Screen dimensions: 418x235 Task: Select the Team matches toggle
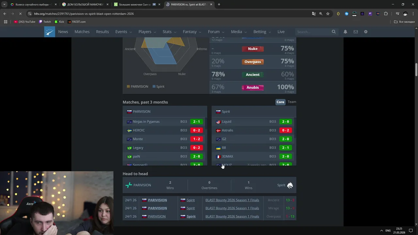(292, 102)
